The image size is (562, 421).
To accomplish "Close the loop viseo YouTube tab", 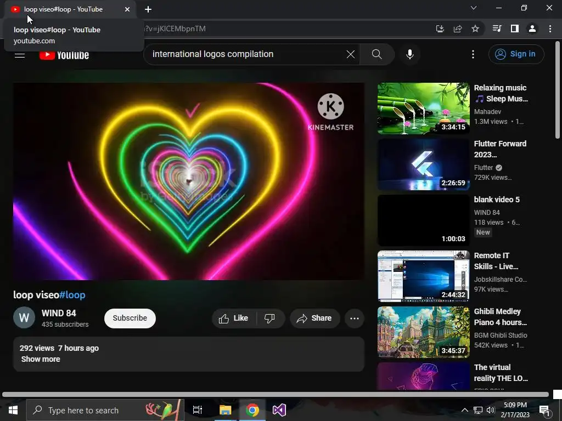I will pos(127,9).
